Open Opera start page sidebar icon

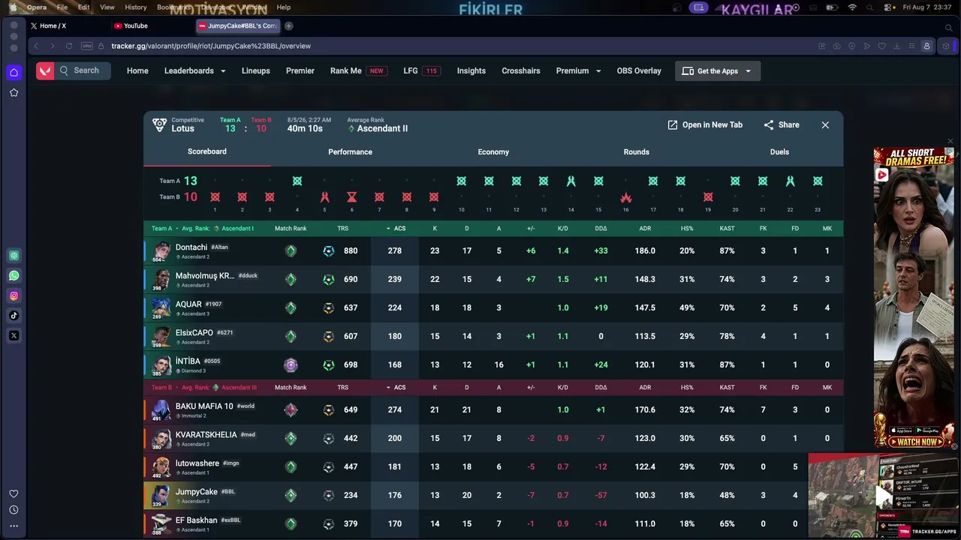pos(14,73)
